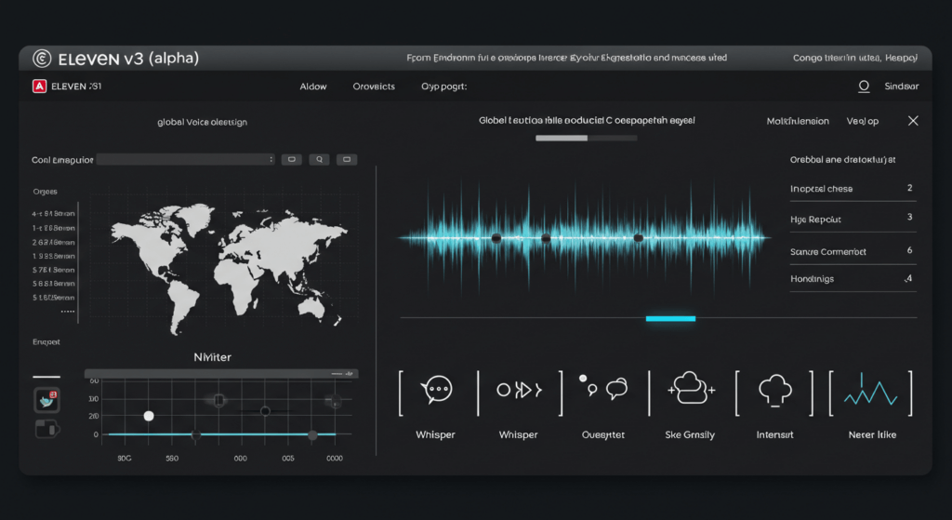This screenshot has height=520, width=952.
Task: Click the Orges list label
Action: pyautogui.click(x=46, y=192)
